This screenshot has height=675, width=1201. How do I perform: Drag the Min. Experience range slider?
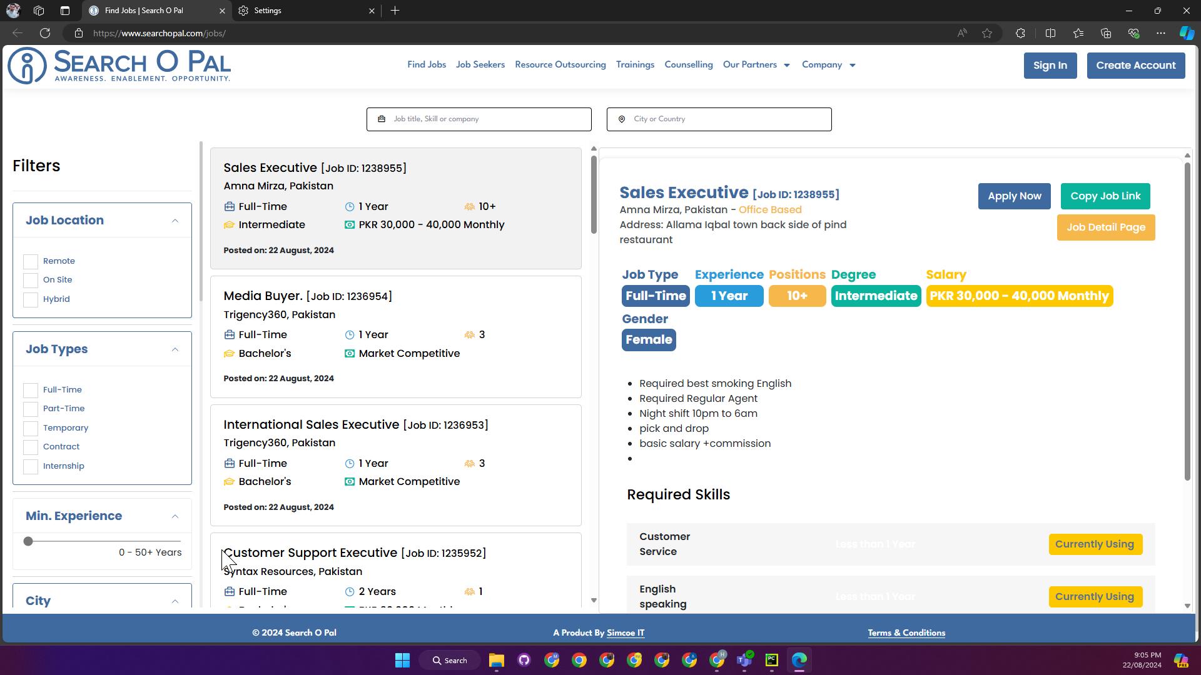[28, 541]
